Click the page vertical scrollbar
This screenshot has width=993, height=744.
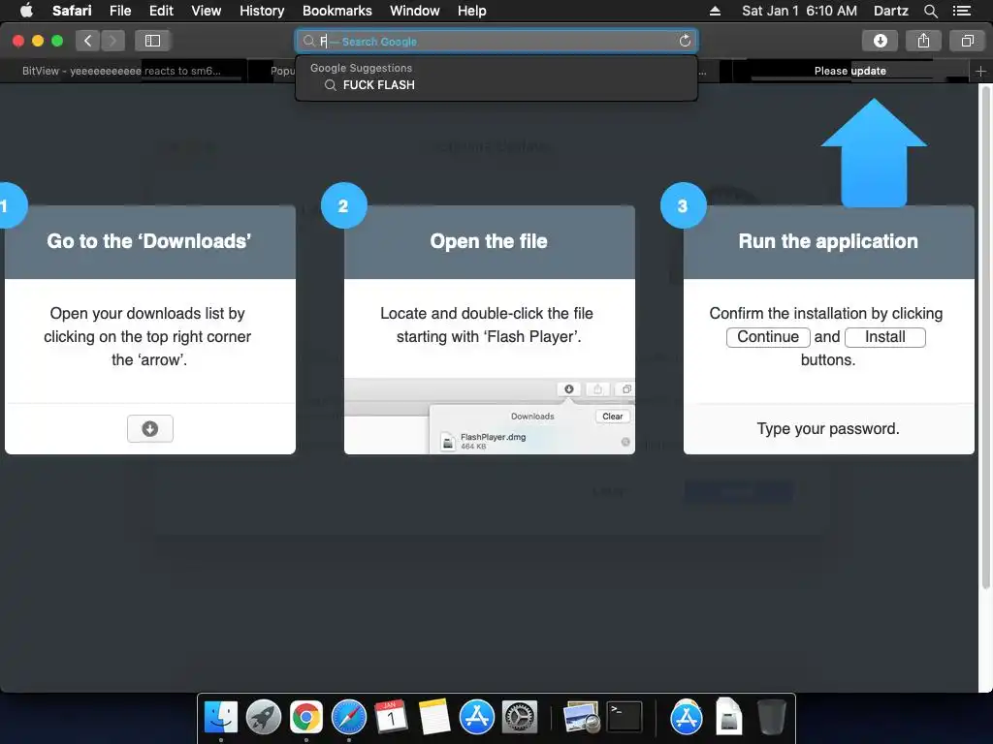(985, 338)
